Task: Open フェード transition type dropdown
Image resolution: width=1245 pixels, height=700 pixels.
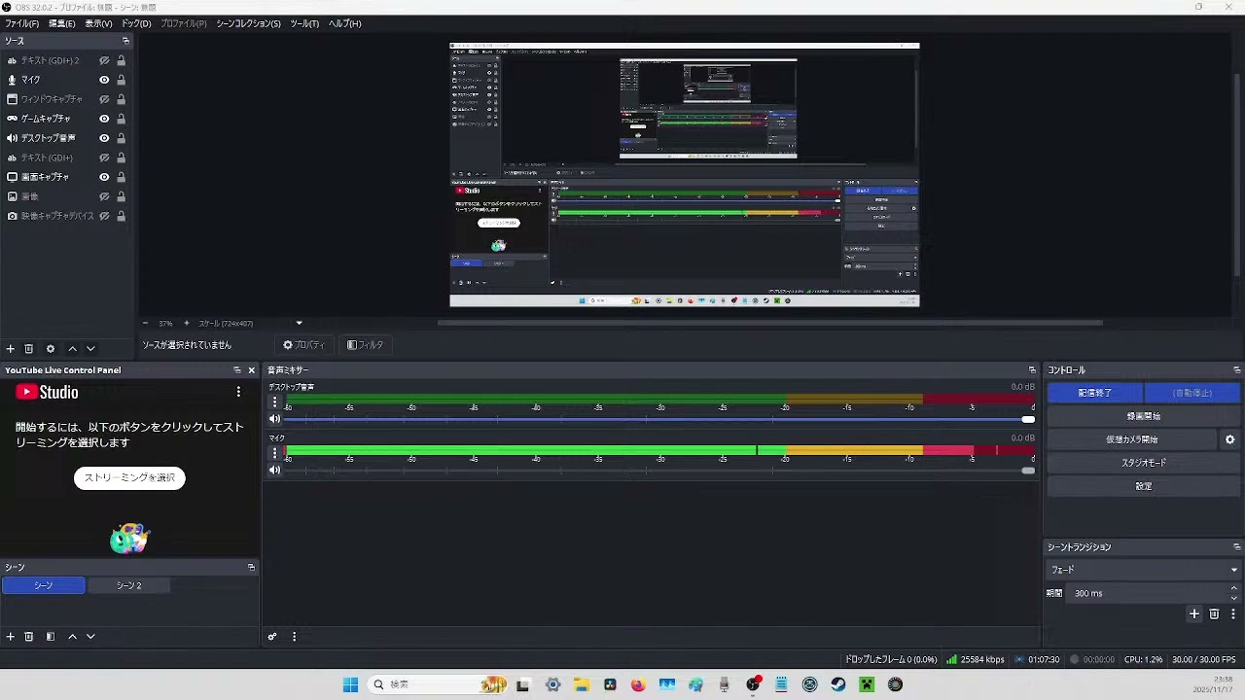Action: click(1143, 570)
